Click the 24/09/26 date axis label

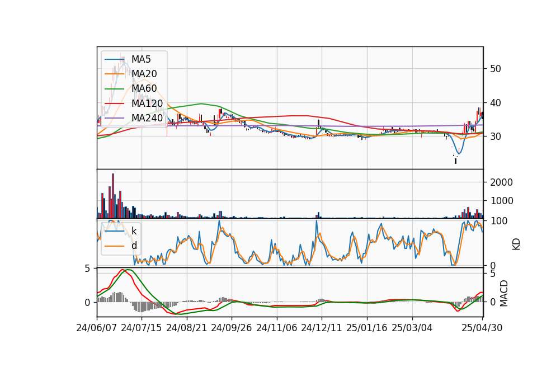click(231, 328)
